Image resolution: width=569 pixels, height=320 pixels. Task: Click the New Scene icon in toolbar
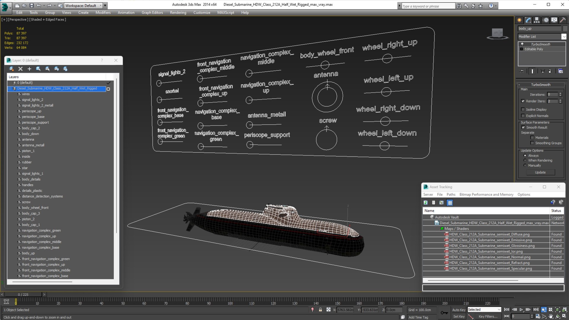pyautogui.click(x=17, y=5)
